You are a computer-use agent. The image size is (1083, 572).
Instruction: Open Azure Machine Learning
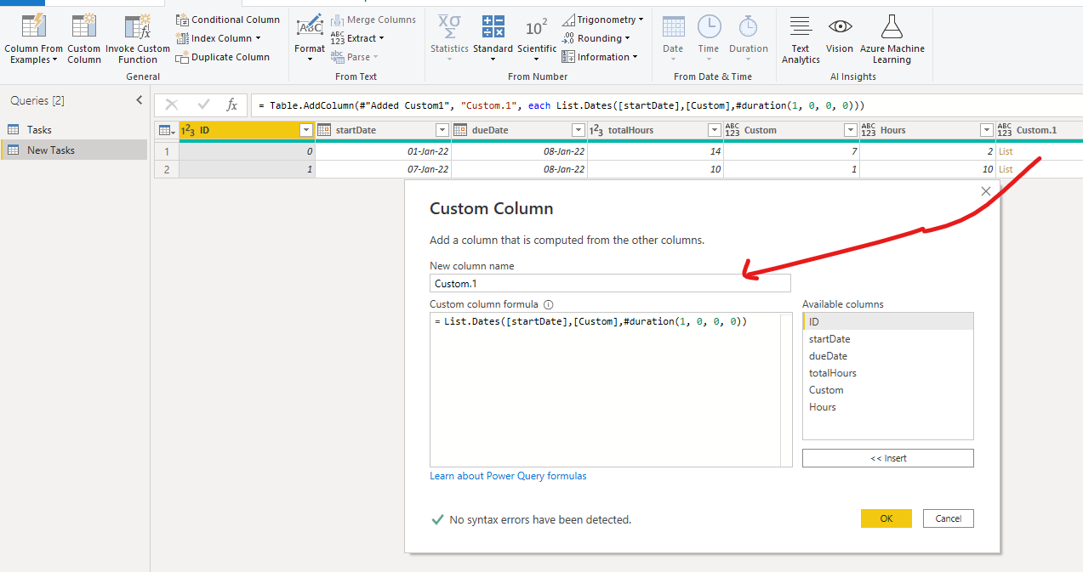coord(892,37)
